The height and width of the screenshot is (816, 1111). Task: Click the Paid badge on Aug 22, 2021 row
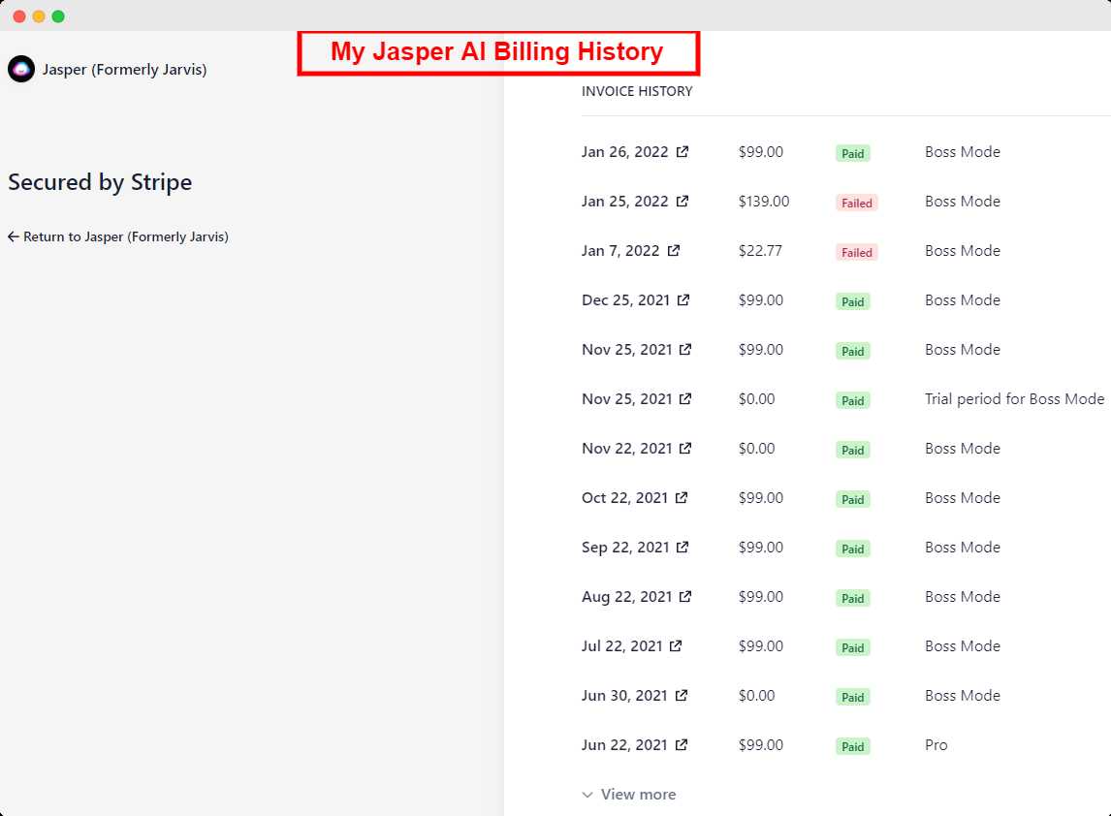click(x=853, y=598)
